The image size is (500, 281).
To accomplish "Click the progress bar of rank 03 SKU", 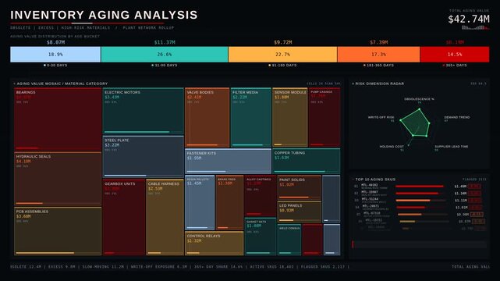I will (420, 201).
